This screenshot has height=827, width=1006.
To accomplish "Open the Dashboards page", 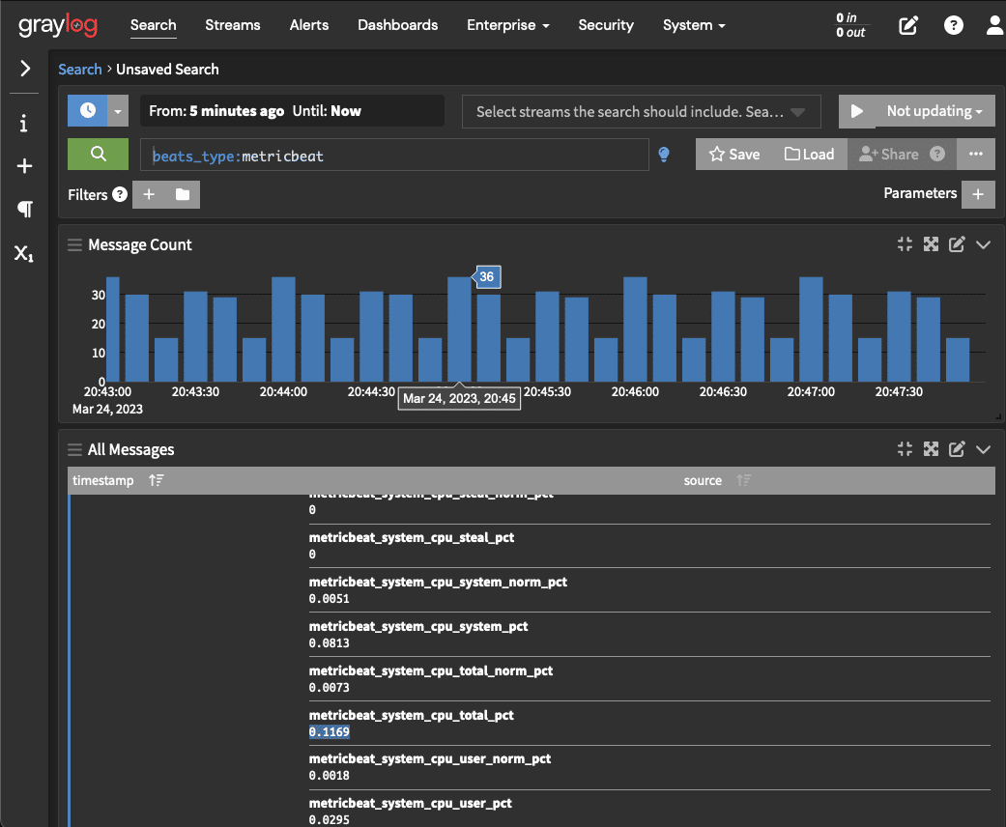I will (397, 25).
